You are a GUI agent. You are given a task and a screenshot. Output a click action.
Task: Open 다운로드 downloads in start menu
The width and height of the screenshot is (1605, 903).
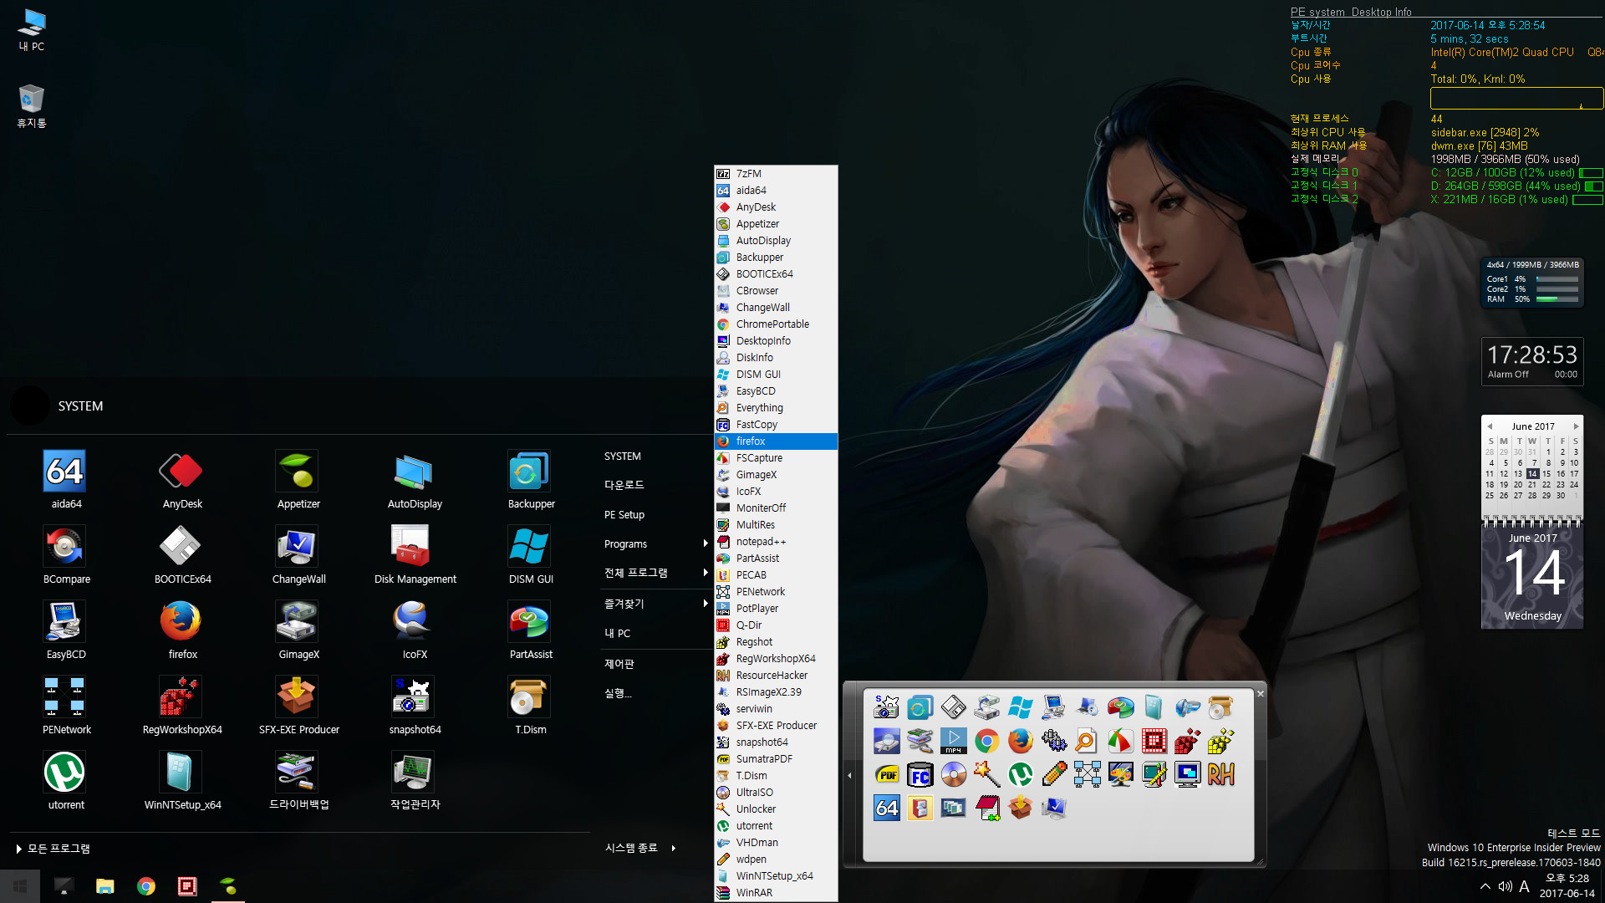point(624,485)
